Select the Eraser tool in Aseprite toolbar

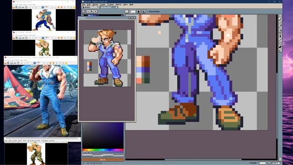(280, 22)
